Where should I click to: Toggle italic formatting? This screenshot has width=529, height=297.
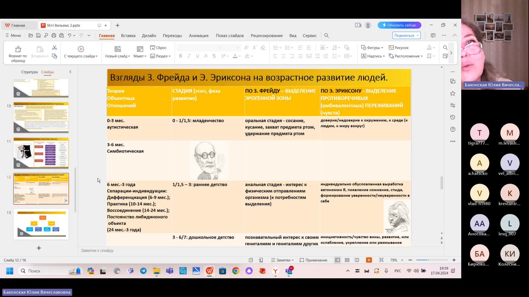pyautogui.click(x=189, y=56)
